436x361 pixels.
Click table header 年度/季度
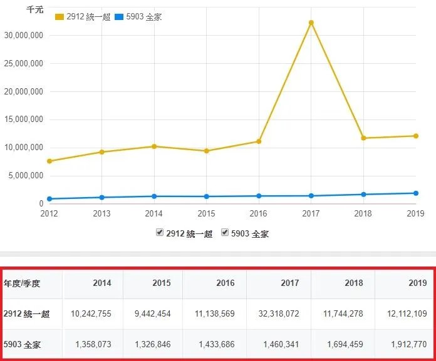click(x=22, y=283)
